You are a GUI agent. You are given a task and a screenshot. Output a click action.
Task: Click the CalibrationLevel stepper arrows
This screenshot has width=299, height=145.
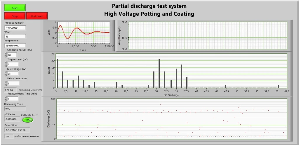pyautogui.click(x=6, y=55)
